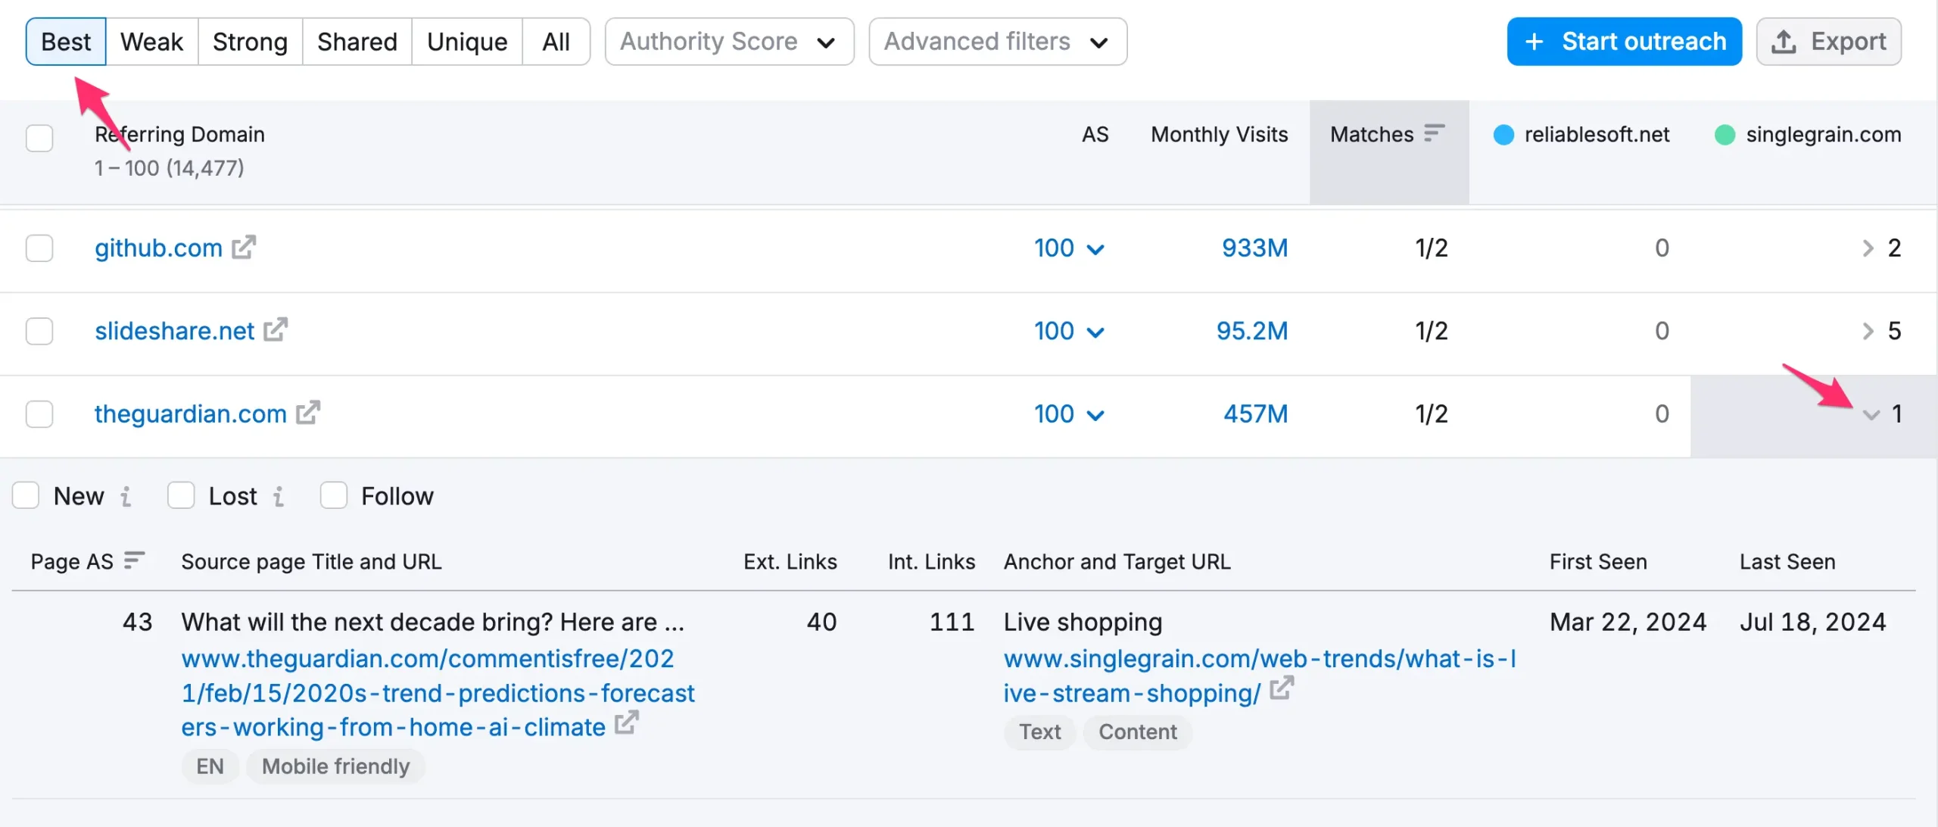Image resolution: width=1938 pixels, height=827 pixels.
Task: Expand slideshare.net singlegrain backlinks chevron
Action: [x=1868, y=331]
